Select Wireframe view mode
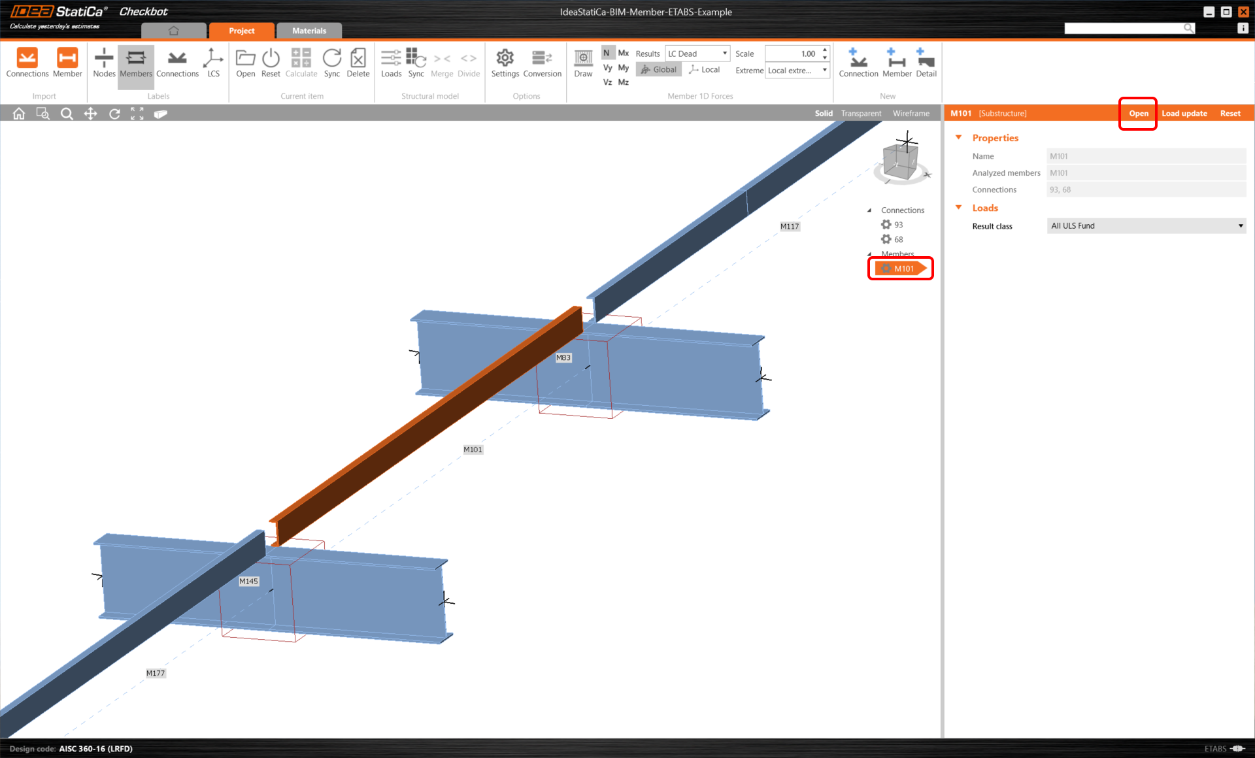 tap(911, 114)
